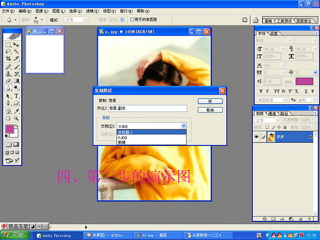Choose 未标题-1 from document list
Image resolution: width=320 pixels, height=240 pixels.
152,132
